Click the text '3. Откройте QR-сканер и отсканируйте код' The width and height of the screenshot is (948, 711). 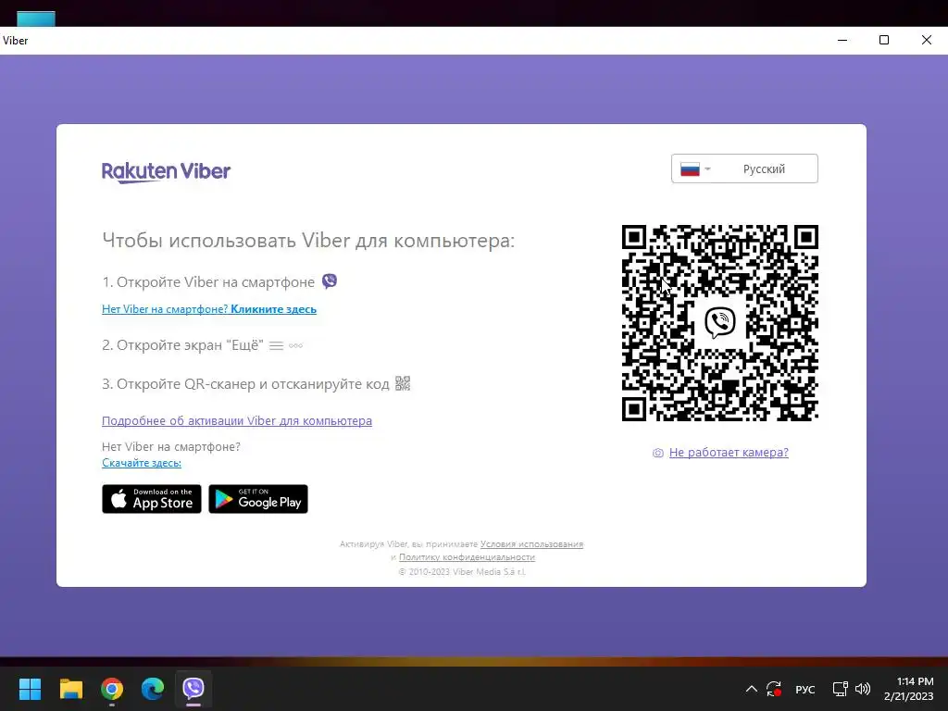pyautogui.click(x=245, y=384)
